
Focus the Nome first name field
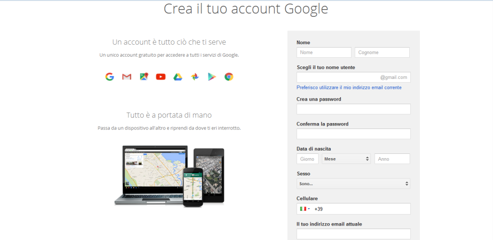tap(324, 52)
